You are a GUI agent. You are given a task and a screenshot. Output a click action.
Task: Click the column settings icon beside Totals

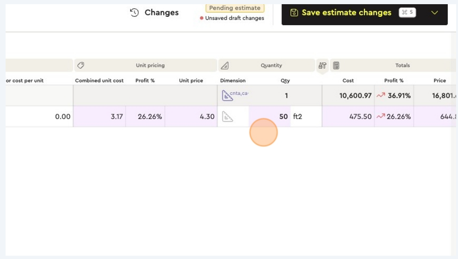click(x=322, y=66)
